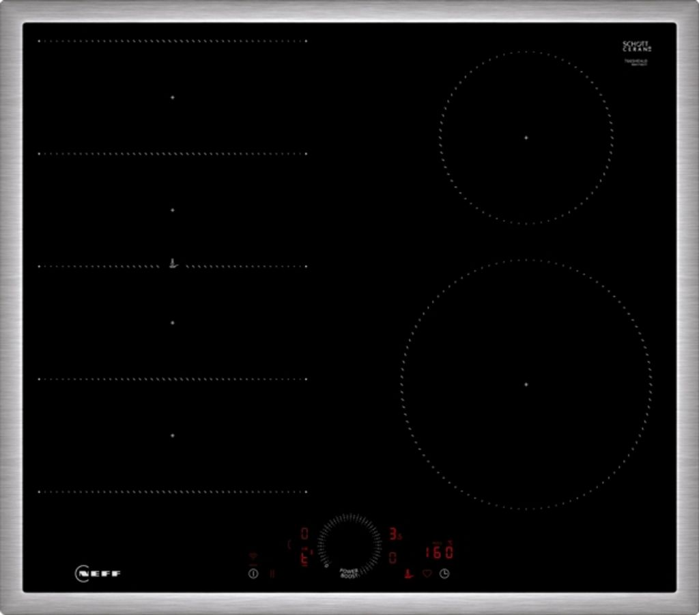Tap the red Wi-Fi indicator symbol
Screen dimensions: 699x615
pyautogui.click(x=253, y=556)
